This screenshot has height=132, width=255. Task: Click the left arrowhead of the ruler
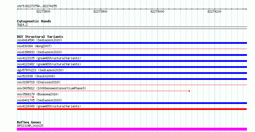point(18,9)
